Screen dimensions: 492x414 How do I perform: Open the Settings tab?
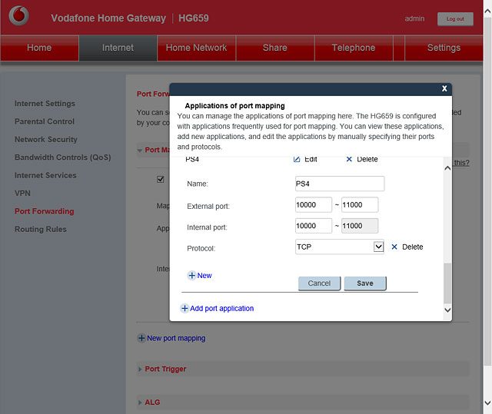tap(444, 48)
